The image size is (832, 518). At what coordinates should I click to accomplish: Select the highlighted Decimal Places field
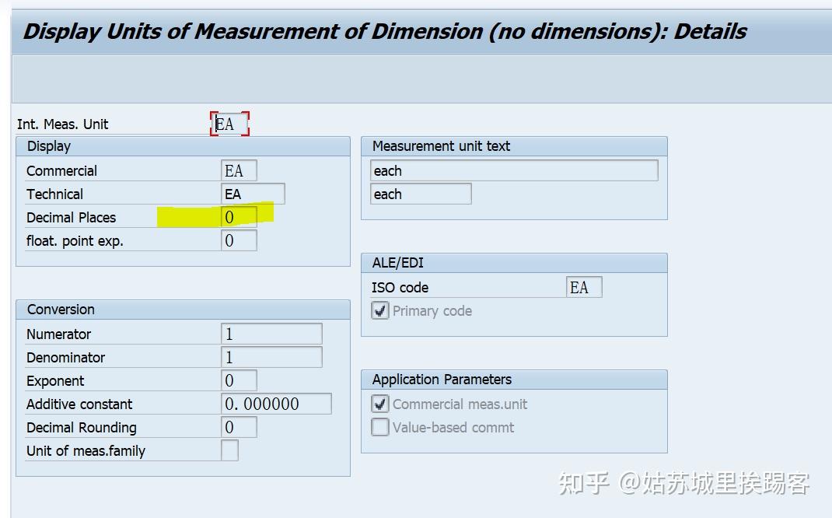point(238,217)
